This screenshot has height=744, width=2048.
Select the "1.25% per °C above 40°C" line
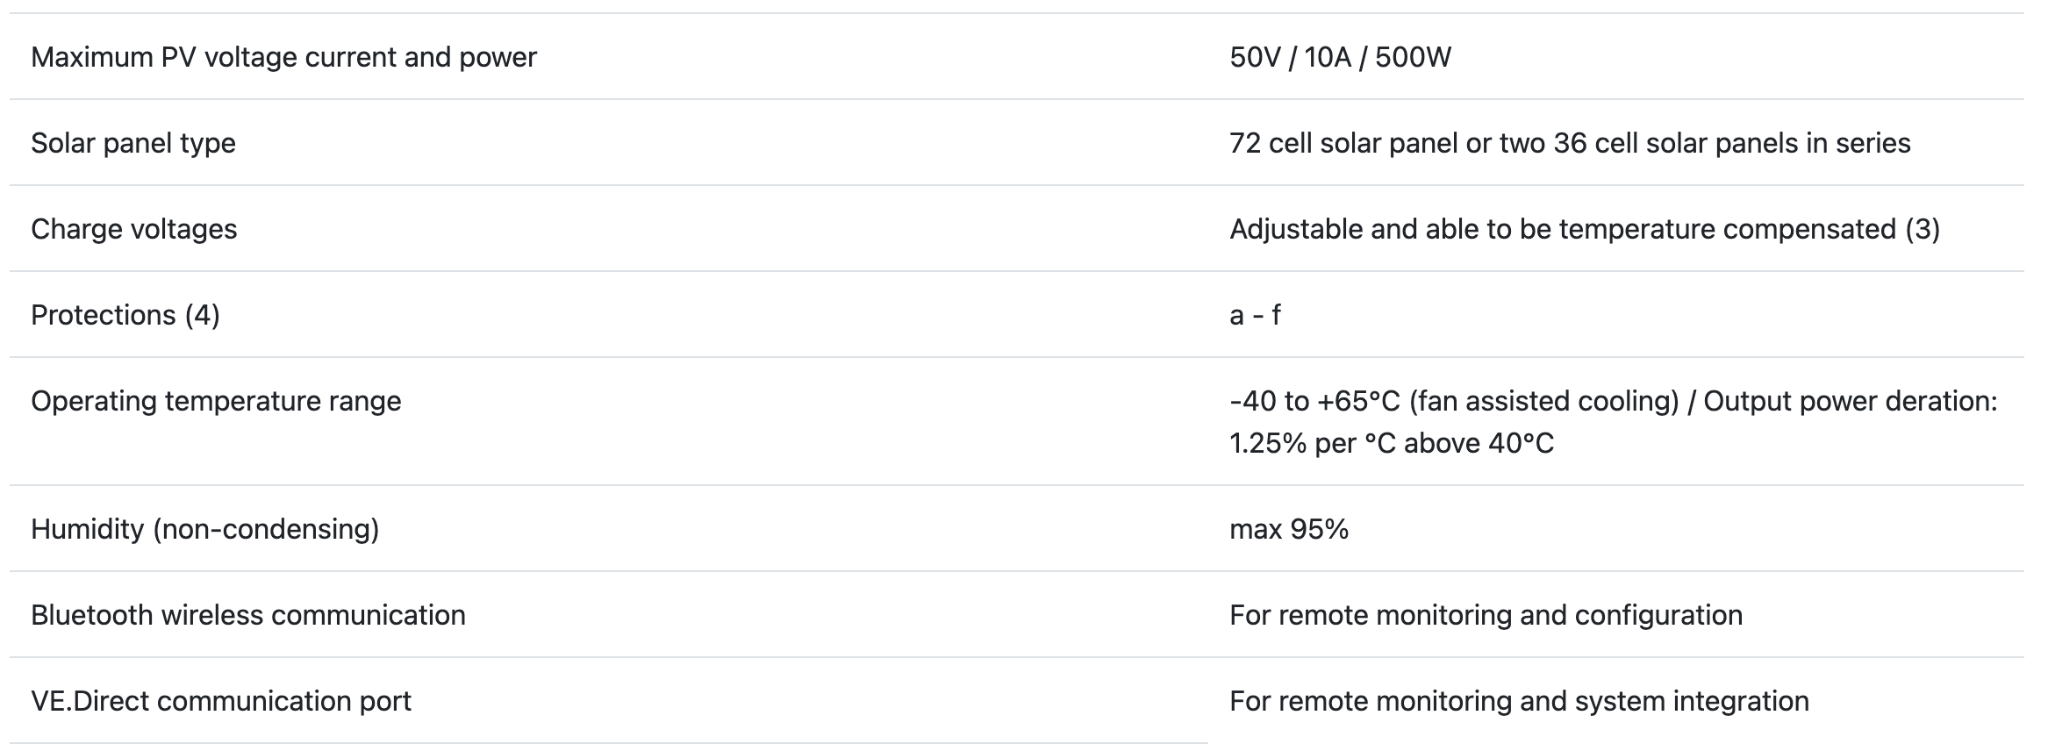(1392, 443)
